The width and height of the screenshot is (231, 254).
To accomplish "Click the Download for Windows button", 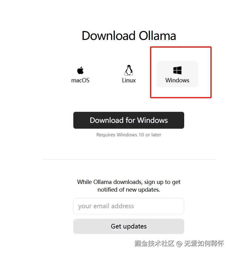I will coord(129,120).
